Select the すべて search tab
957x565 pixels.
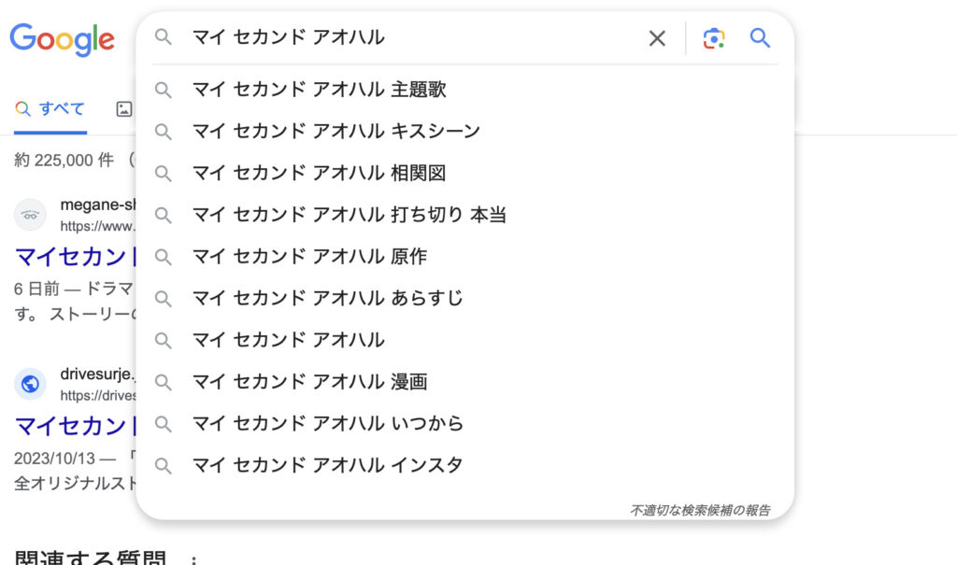pyautogui.click(x=50, y=109)
